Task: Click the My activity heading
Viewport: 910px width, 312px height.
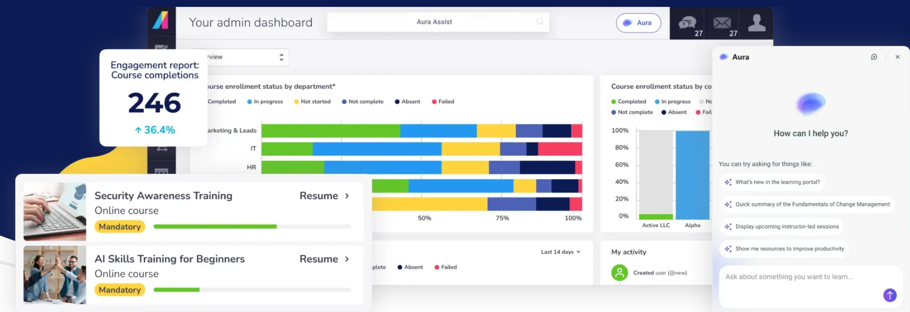Action: pyautogui.click(x=629, y=252)
